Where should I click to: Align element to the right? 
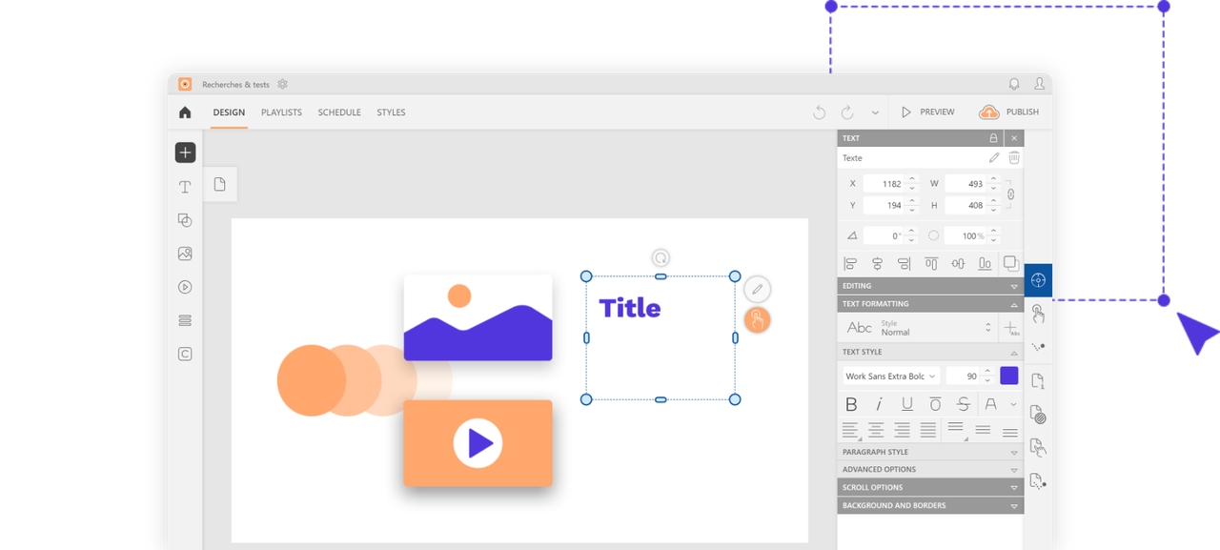[904, 263]
